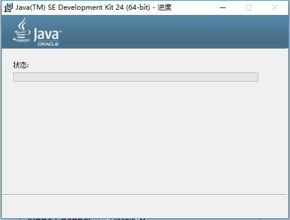
Task: Minimize the Java SE Development Kit installer window
Action: [x=223, y=7]
